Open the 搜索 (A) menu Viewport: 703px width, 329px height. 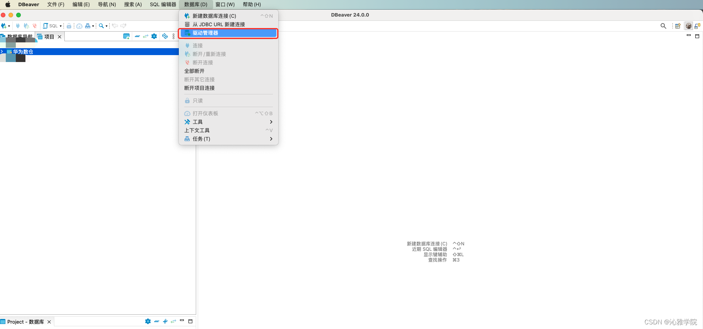pyautogui.click(x=133, y=5)
